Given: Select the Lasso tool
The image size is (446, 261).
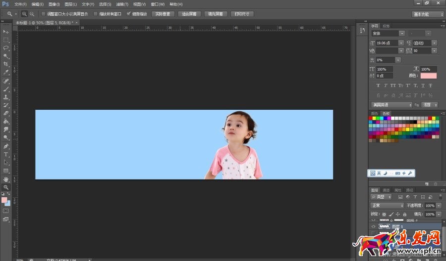Looking at the screenshot, I should pyautogui.click(x=6, y=48).
